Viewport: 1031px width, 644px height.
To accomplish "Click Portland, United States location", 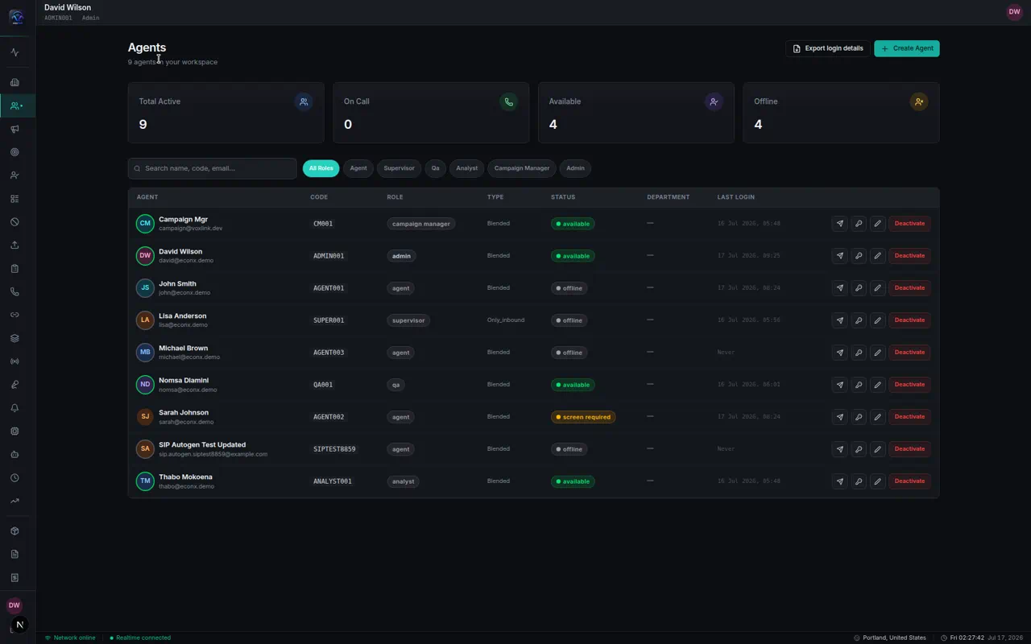I will (x=890, y=638).
